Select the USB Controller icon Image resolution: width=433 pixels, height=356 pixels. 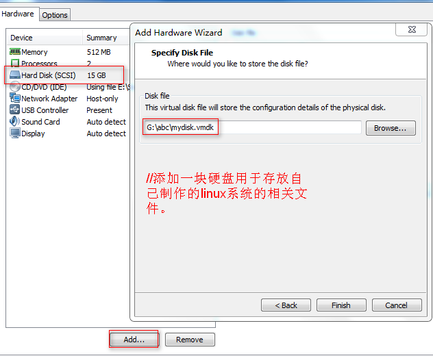(15, 110)
